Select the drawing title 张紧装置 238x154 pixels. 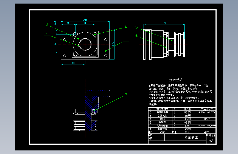pyautogui.click(x=191, y=137)
